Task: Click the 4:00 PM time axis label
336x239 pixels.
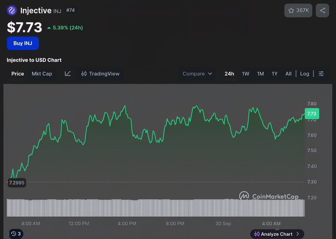Action: tap(127, 224)
